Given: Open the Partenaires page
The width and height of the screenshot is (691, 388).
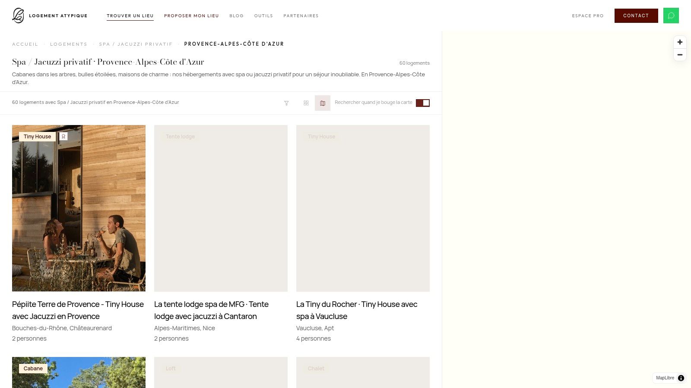Looking at the screenshot, I should [301, 16].
